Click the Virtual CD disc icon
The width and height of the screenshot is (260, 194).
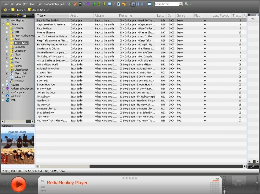(x=11, y=77)
